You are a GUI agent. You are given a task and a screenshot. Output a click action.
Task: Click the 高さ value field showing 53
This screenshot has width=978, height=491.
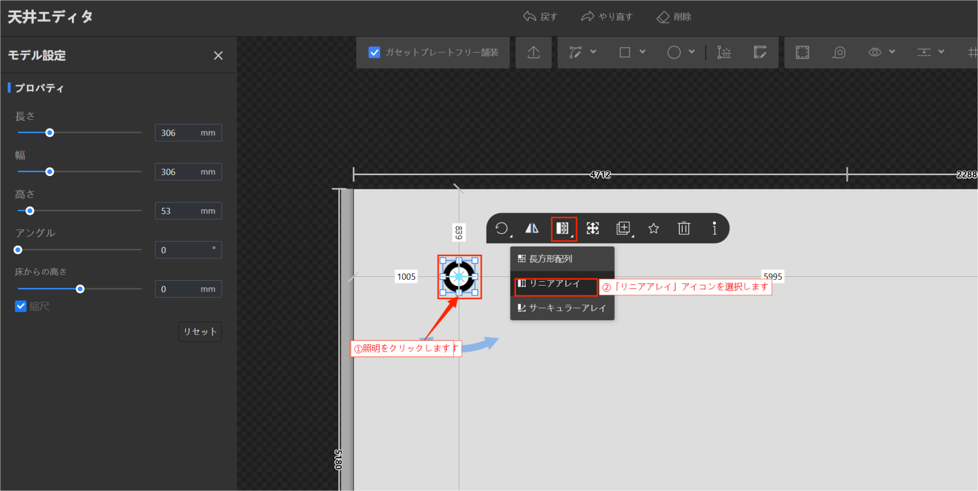tap(188, 211)
